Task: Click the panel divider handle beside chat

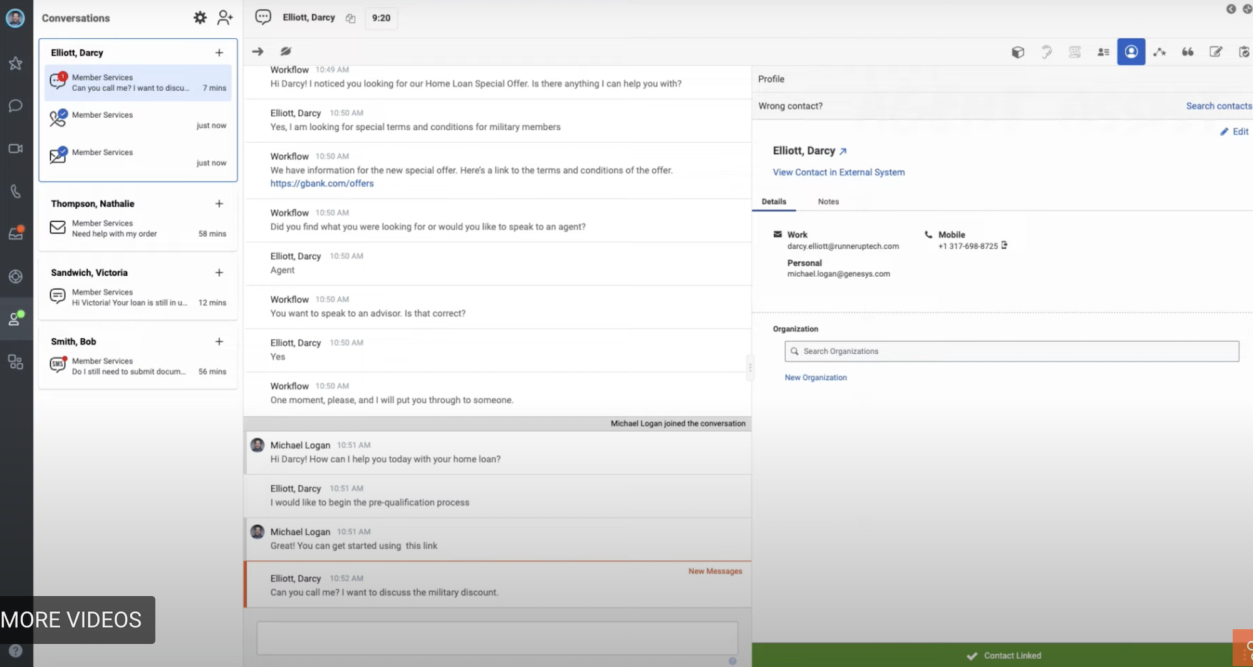Action: [x=750, y=367]
